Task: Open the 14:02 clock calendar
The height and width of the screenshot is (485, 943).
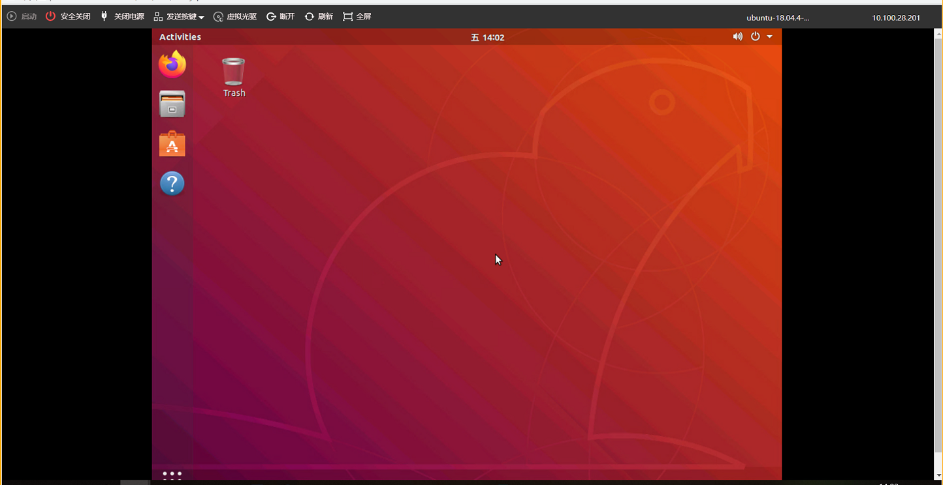Action: point(488,37)
